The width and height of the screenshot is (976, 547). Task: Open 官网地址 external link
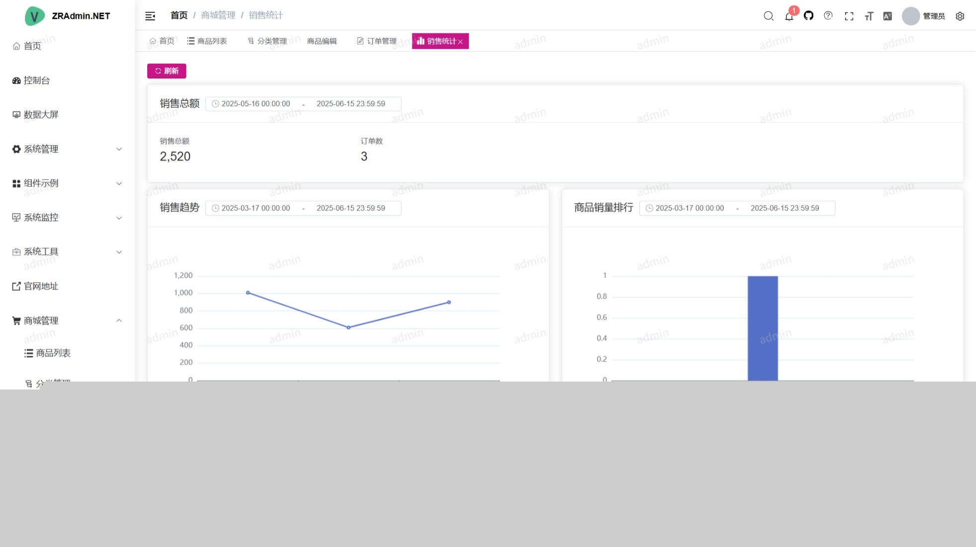click(41, 286)
